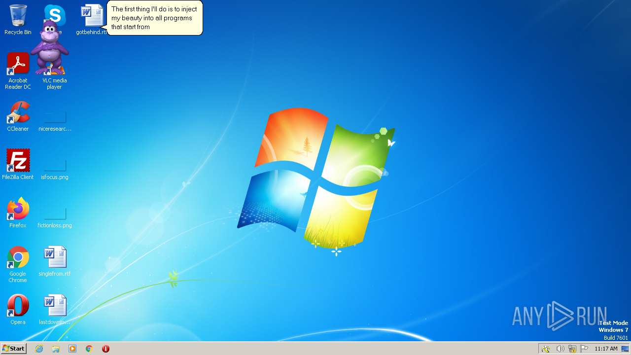Open Windows Explorer from the taskbar
The width and height of the screenshot is (631, 355).
(x=56, y=349)
